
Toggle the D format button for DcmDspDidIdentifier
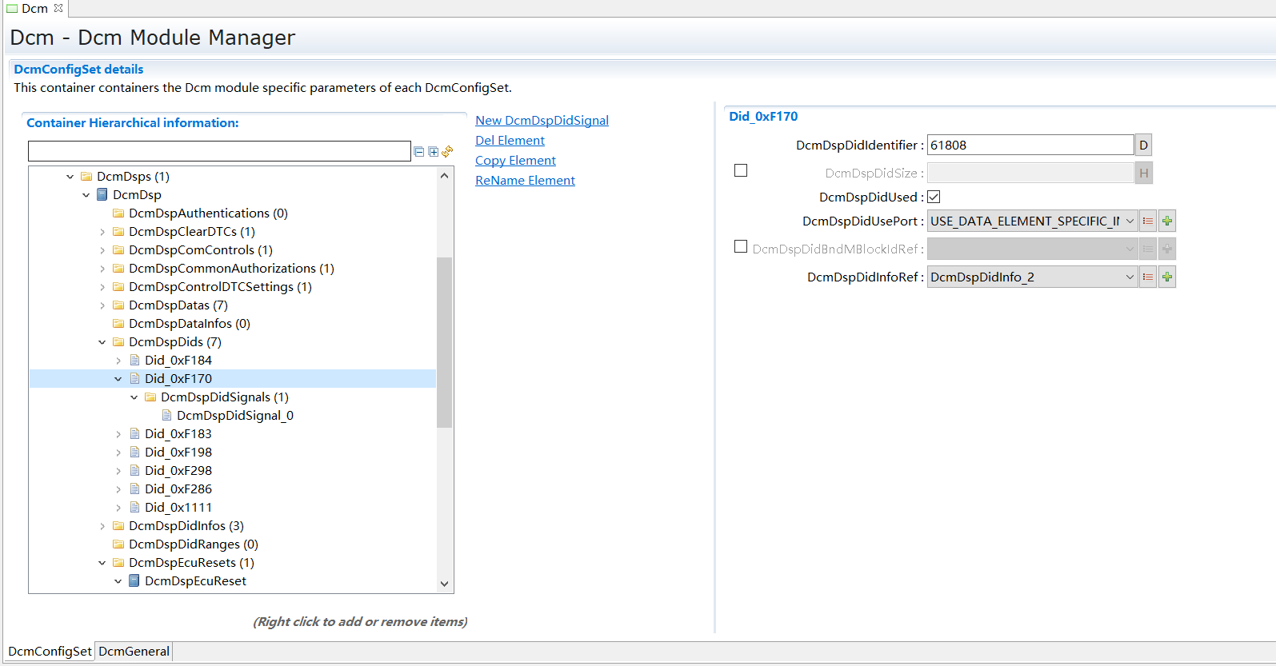[x=1143, y=146]
